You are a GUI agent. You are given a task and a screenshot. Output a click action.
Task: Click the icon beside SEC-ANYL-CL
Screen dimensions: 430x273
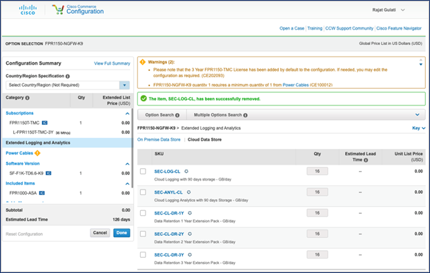coord(188,192)
